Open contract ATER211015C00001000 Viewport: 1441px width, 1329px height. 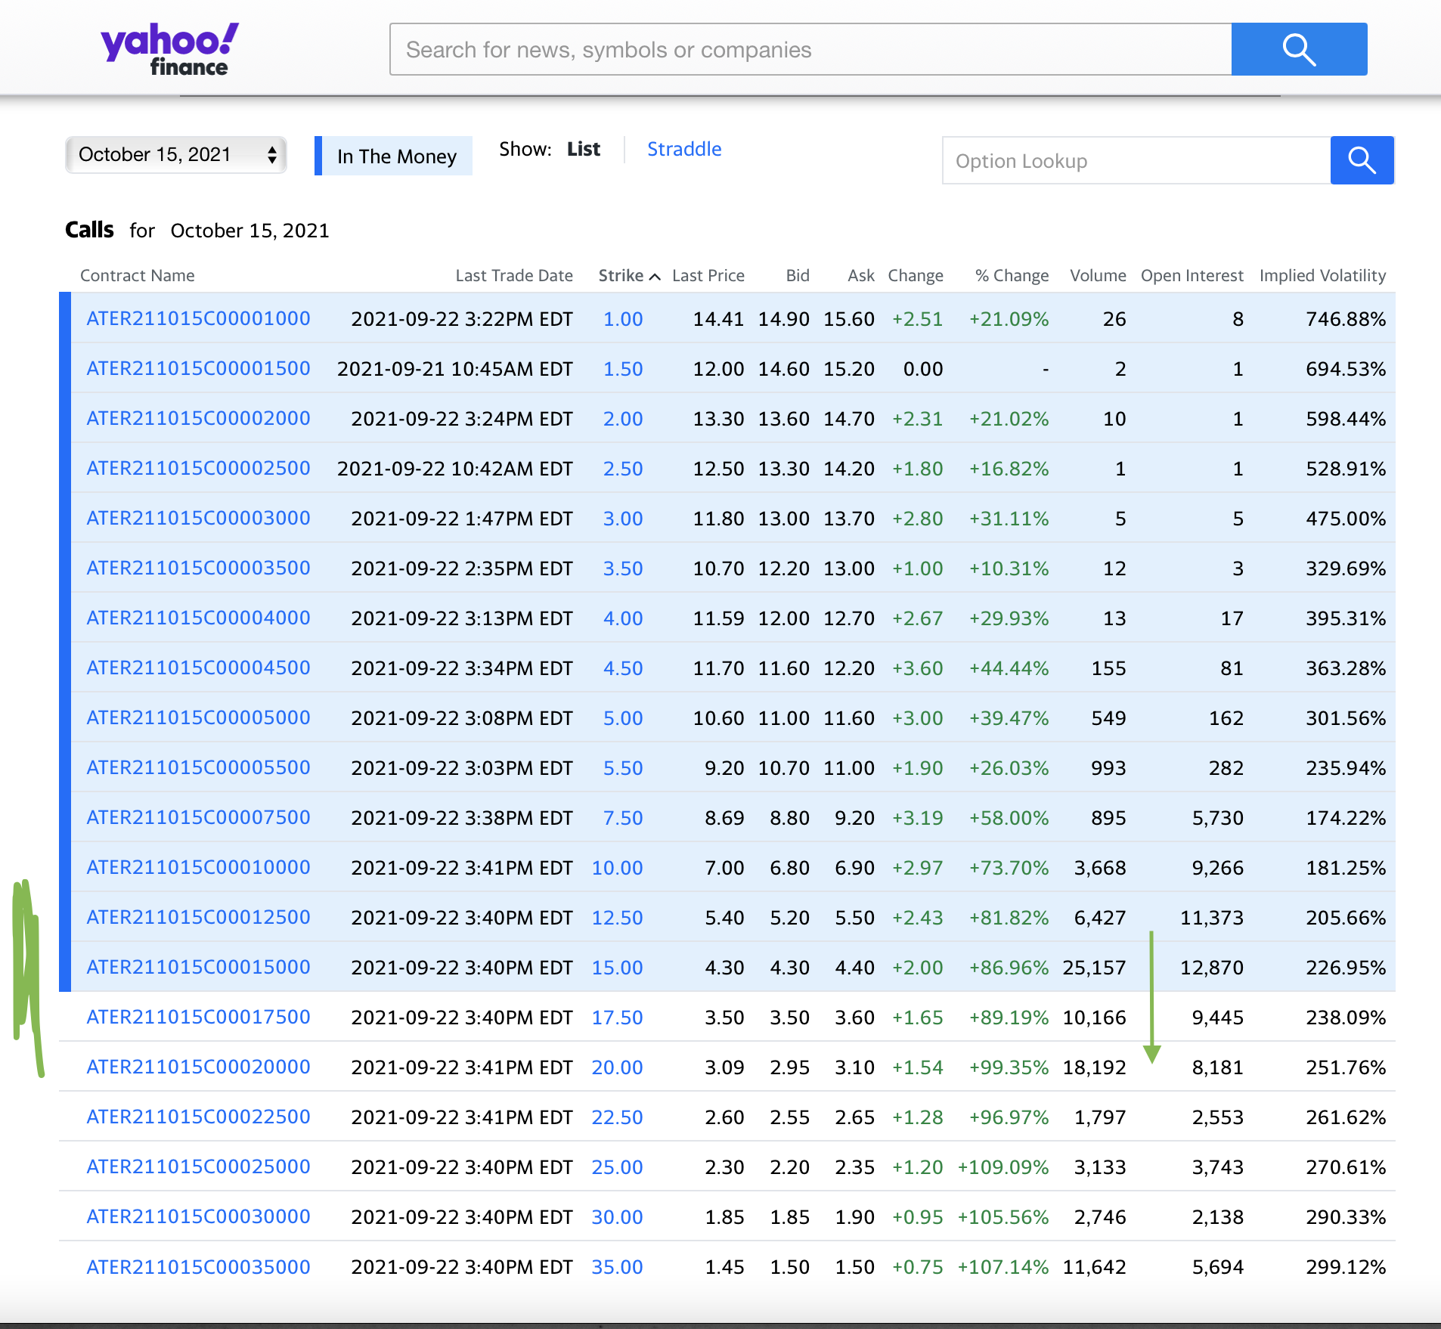(x=197, y=318)
